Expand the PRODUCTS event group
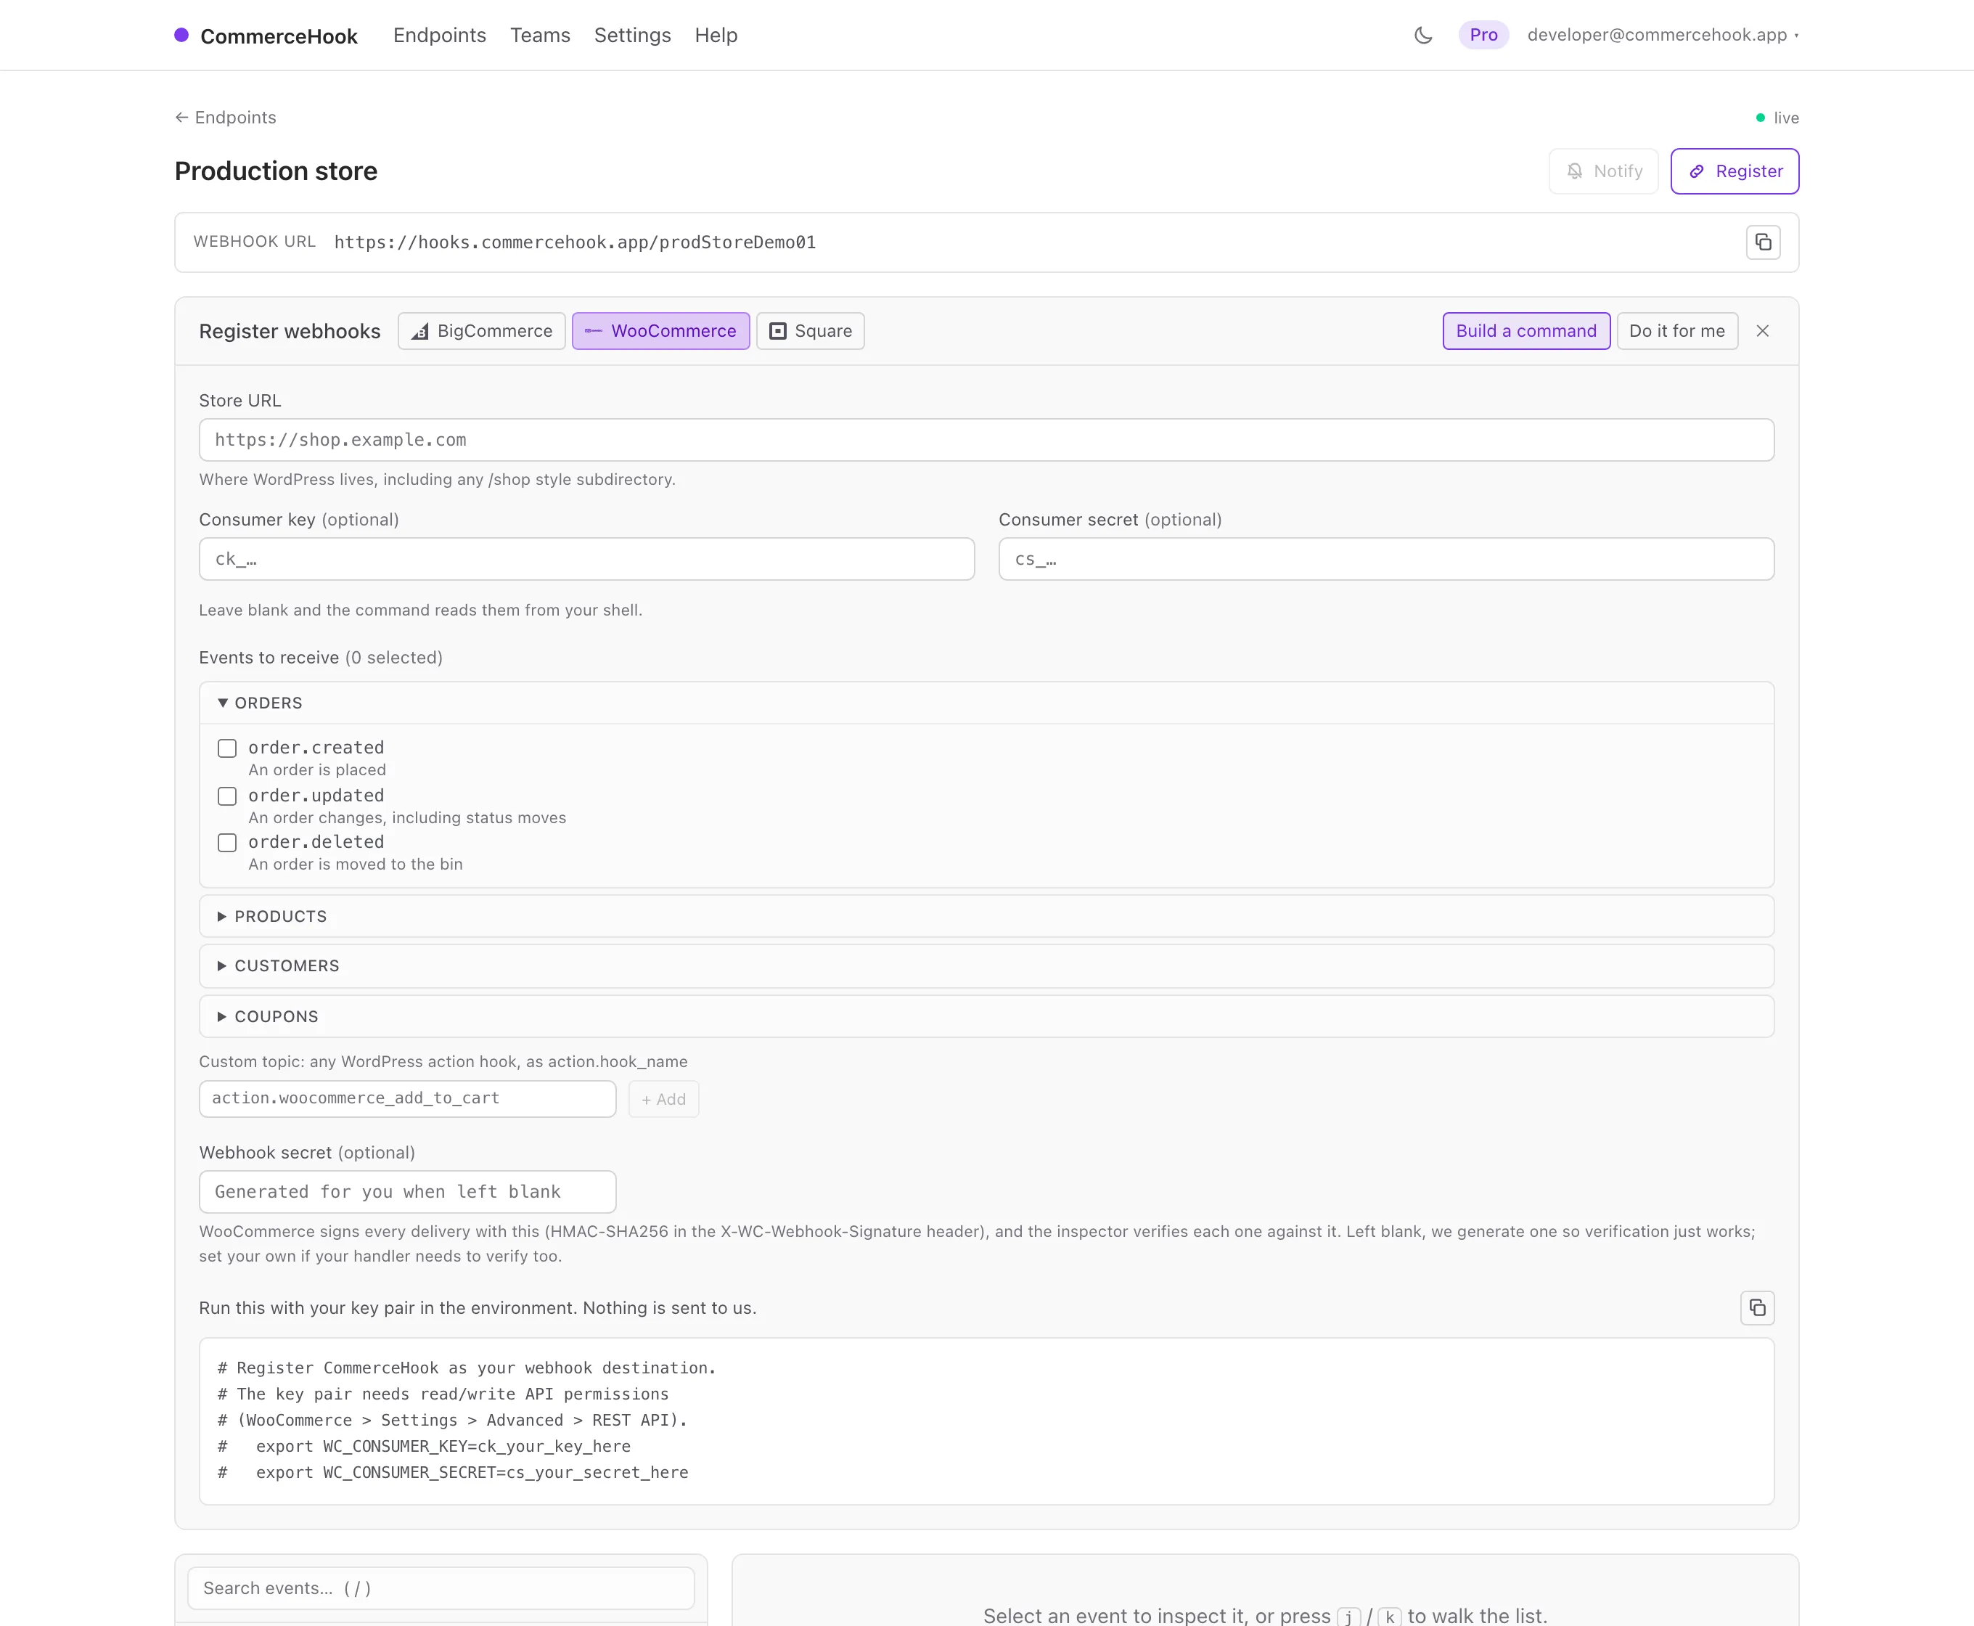The image size is (1974, 1626). click(986, 916)
